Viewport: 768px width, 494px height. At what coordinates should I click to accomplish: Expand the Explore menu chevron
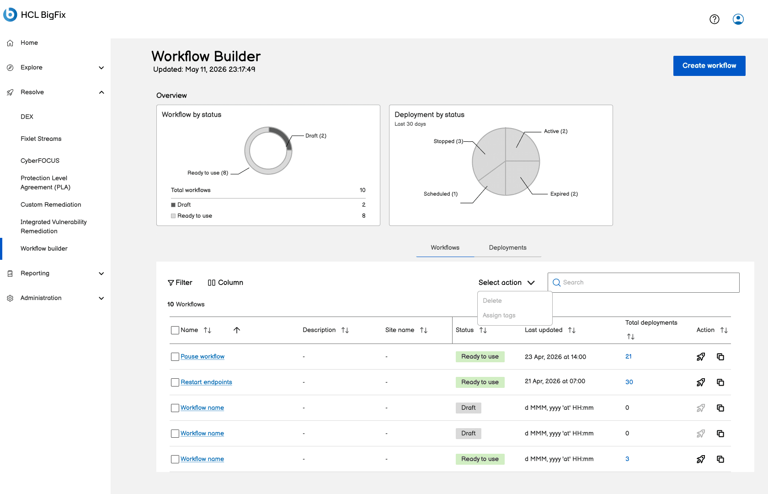point(101,68)
